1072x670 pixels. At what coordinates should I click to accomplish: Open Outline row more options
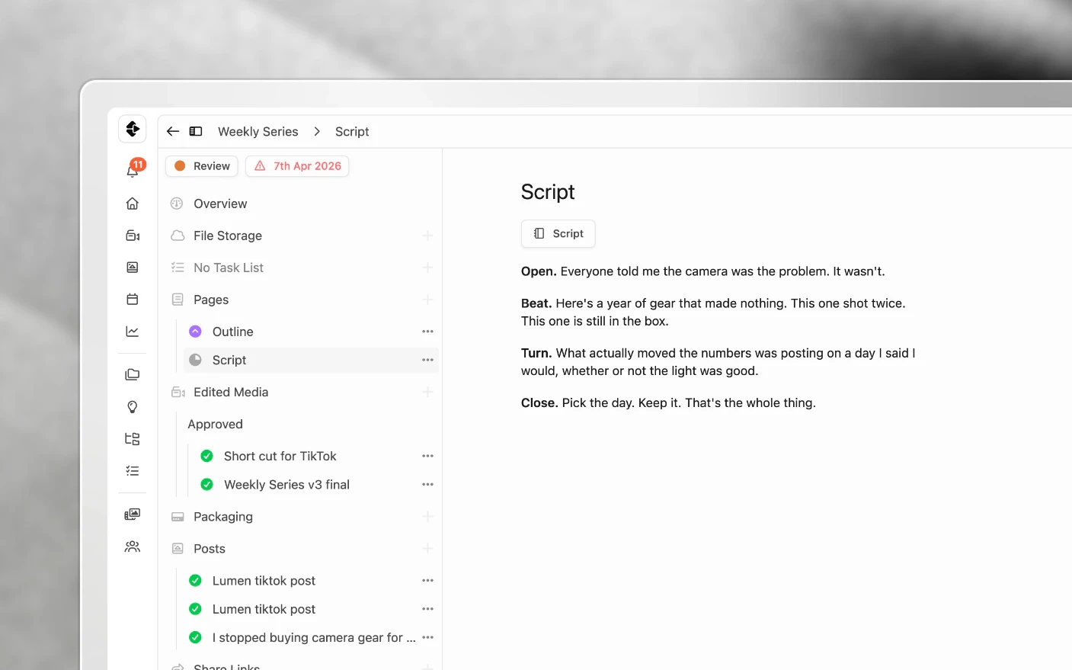[x=427, y=332]
